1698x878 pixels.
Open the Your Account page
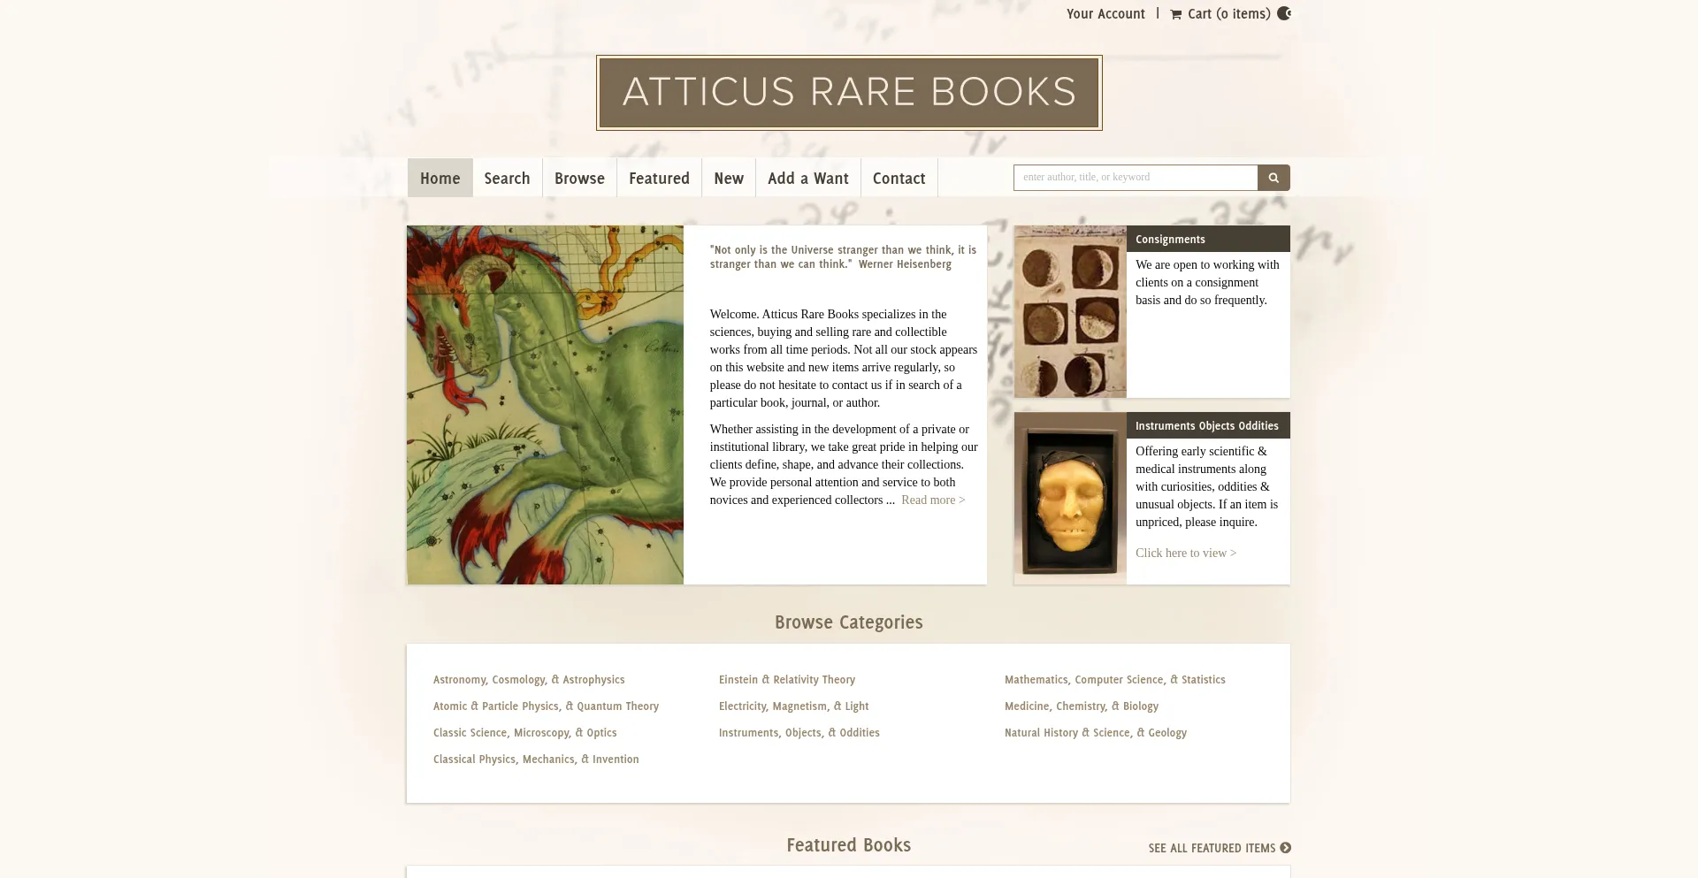click(x=1105, y=14)
